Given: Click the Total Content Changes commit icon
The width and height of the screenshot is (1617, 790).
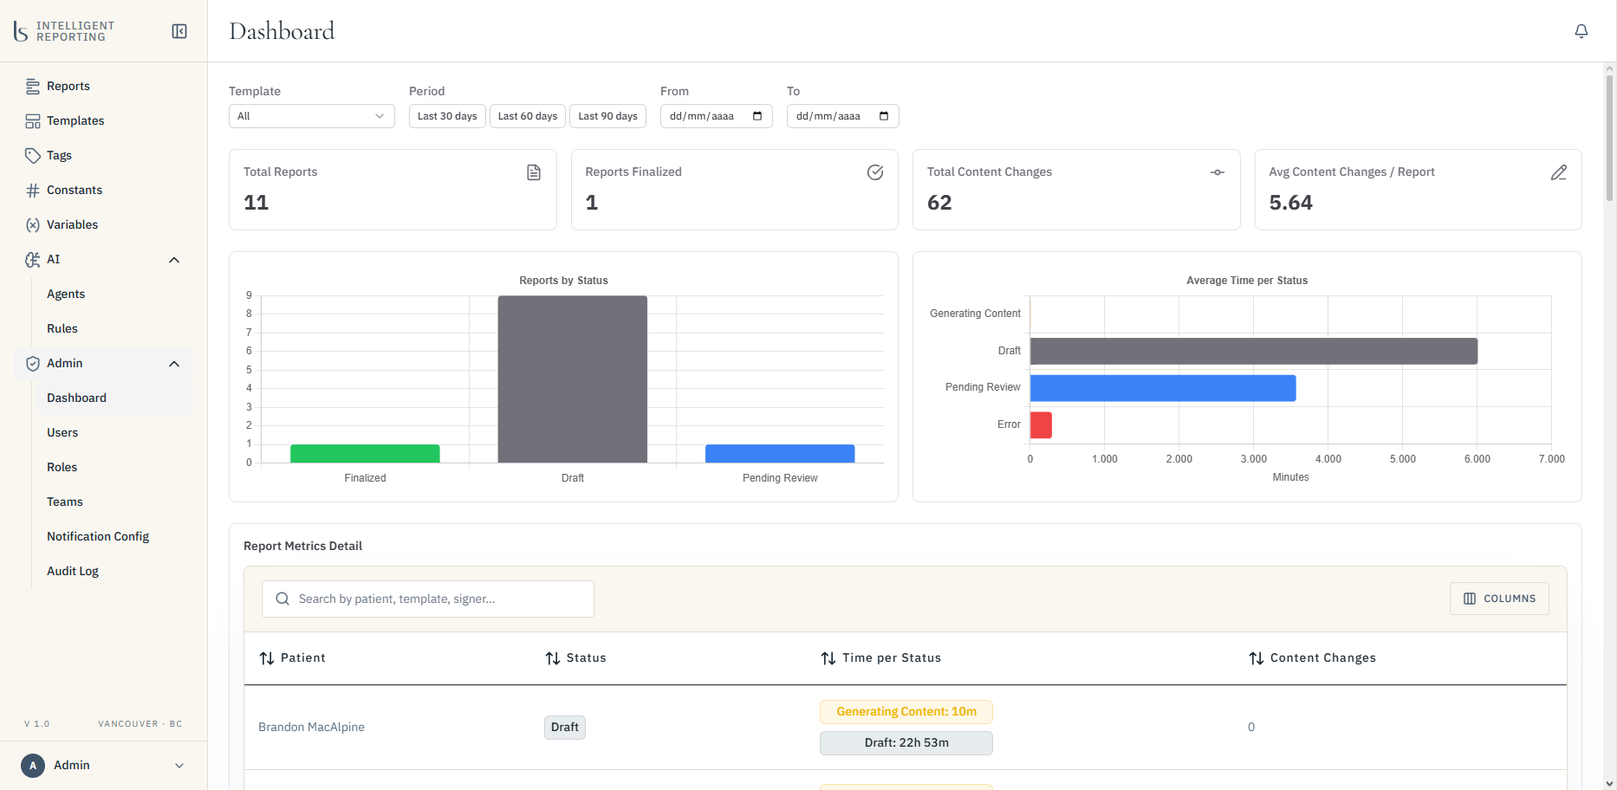Looking at the screenshot, I should point(1218,172).
